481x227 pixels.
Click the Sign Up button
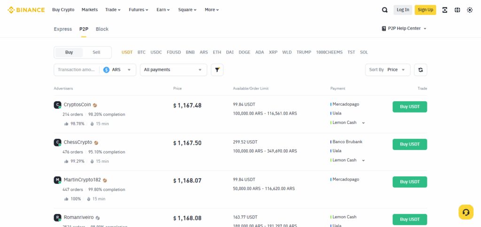[425, 10]
